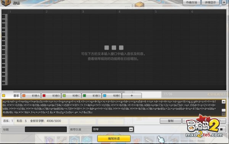The image size is (229, 144).
Task: Click the 铁琴 instrument combo box
Action: [x=113, y=129]
